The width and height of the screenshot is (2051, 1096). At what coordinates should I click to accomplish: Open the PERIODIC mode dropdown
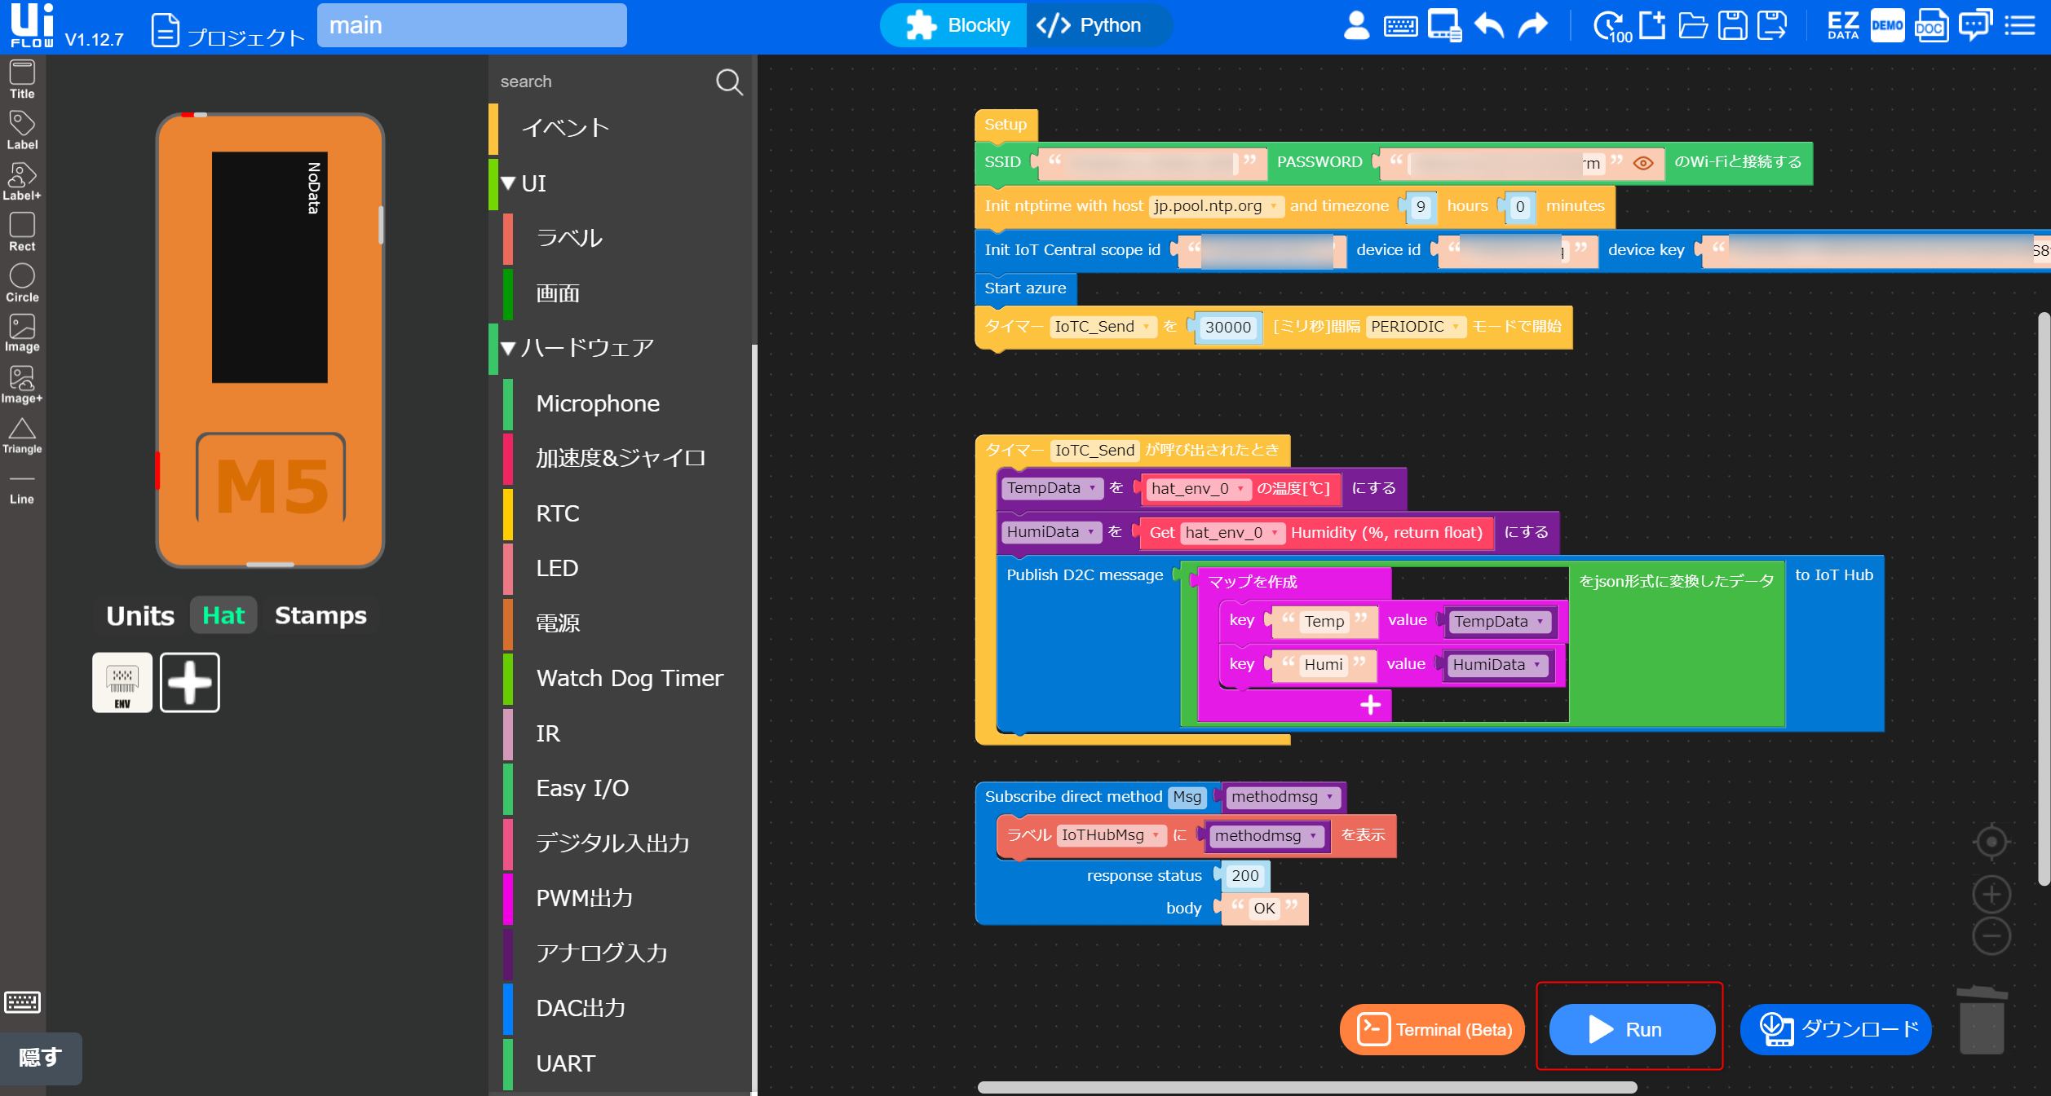(1415, 327)
